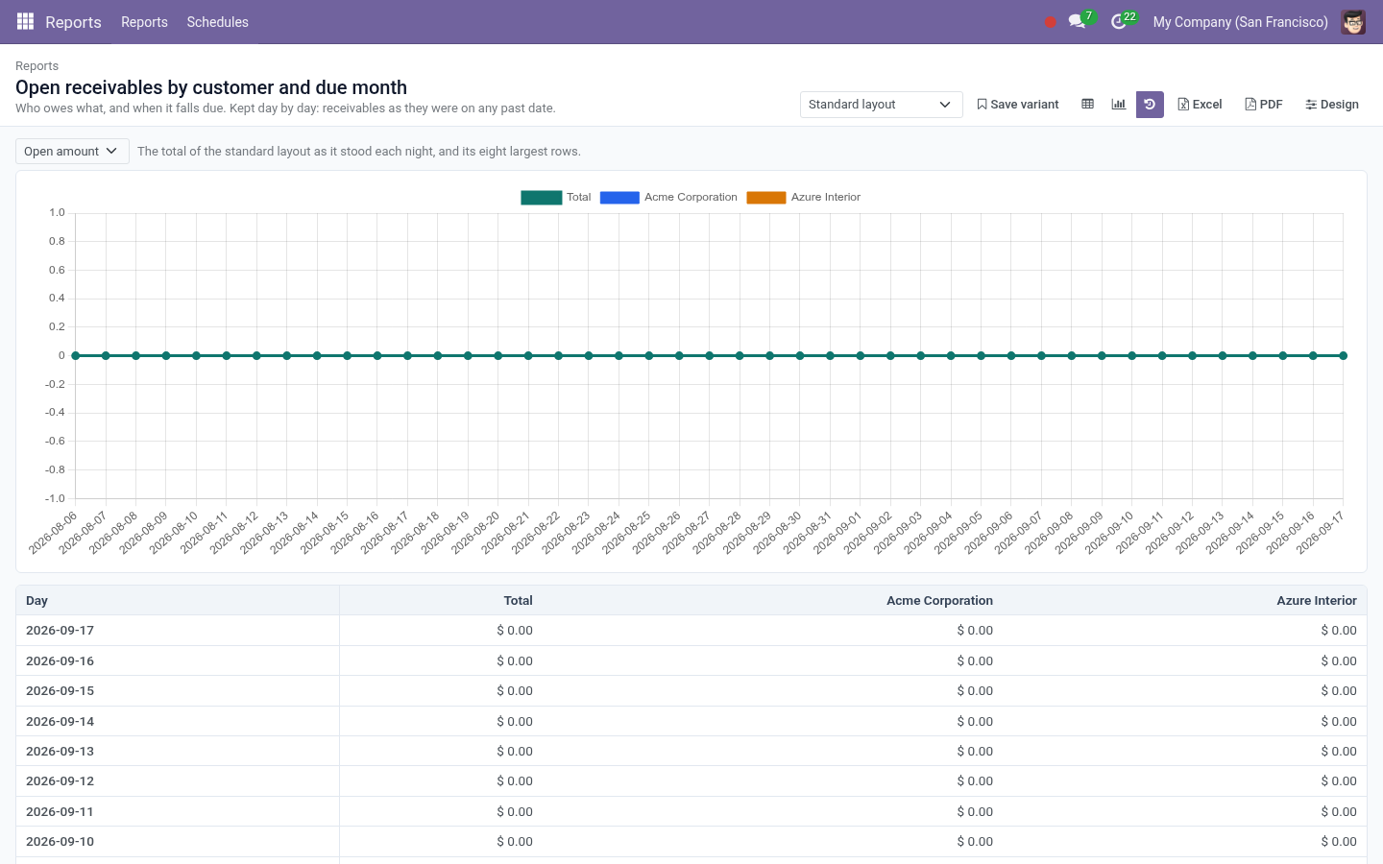
Task: Save the current layout as a variant
Action: (x=1018, y=105)
